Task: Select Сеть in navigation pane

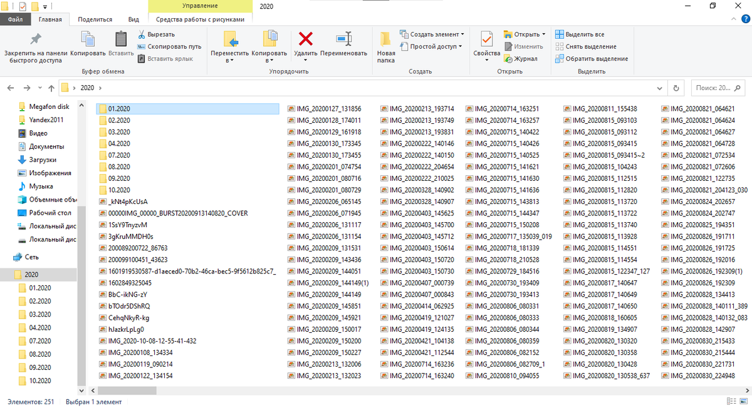Action: (x=32, y=257)
